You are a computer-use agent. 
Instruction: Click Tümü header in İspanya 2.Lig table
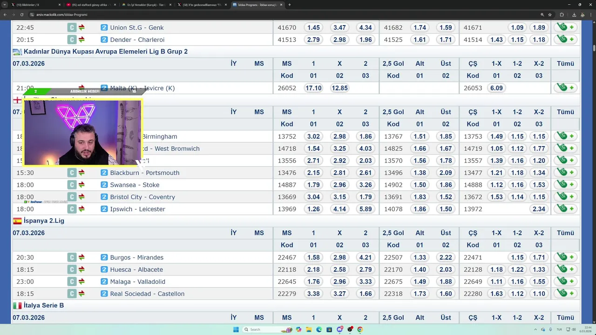coord(565,233)
